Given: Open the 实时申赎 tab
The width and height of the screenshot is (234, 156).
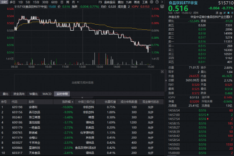Looking at the screenshot, I should click(x=62, y=94).
